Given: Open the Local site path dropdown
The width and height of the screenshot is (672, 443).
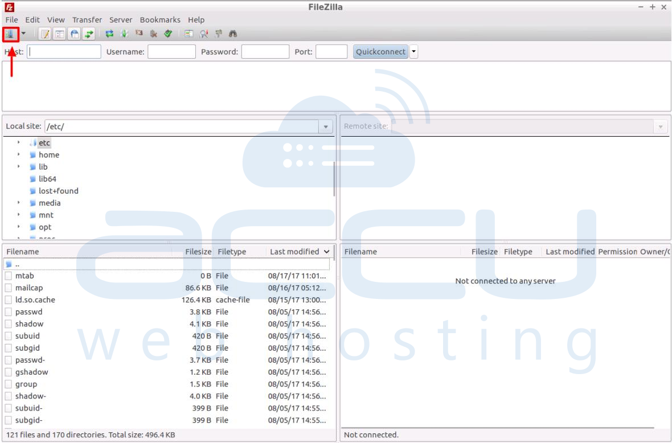Looking at the screenshot, I should coord(326,126).
